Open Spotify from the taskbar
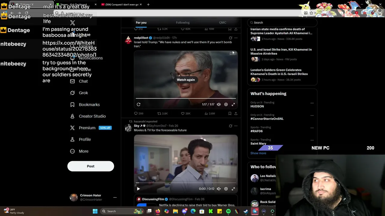The height and width of the screenshot is (216, 385). [228, 211]
